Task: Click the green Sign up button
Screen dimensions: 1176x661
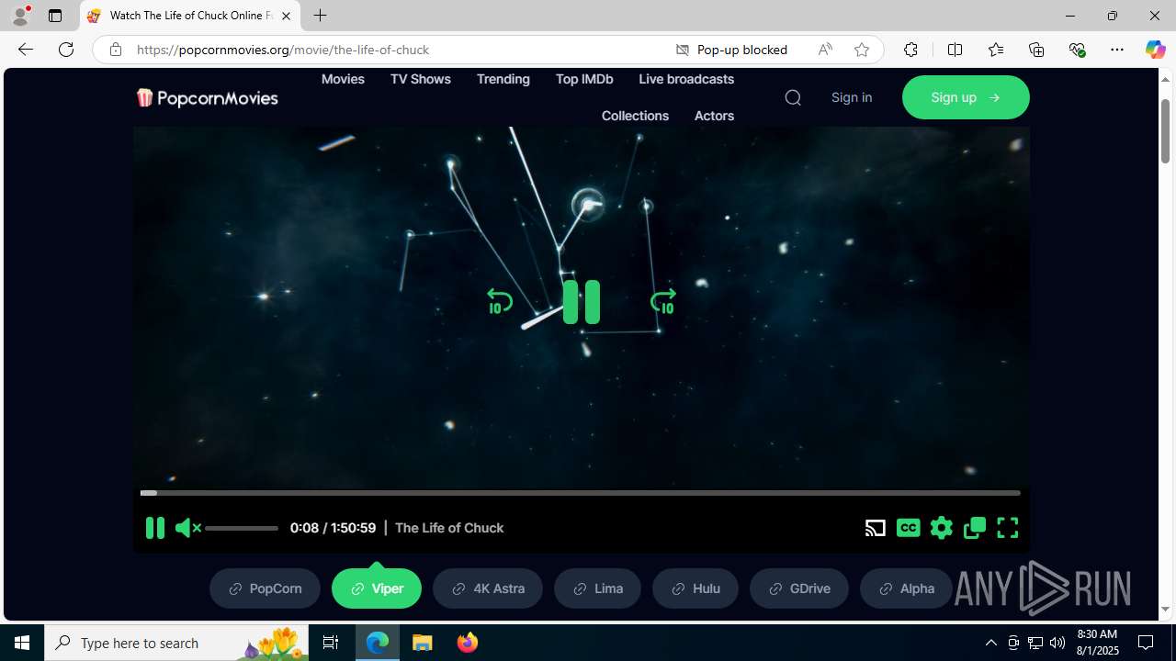Action: 966,97
